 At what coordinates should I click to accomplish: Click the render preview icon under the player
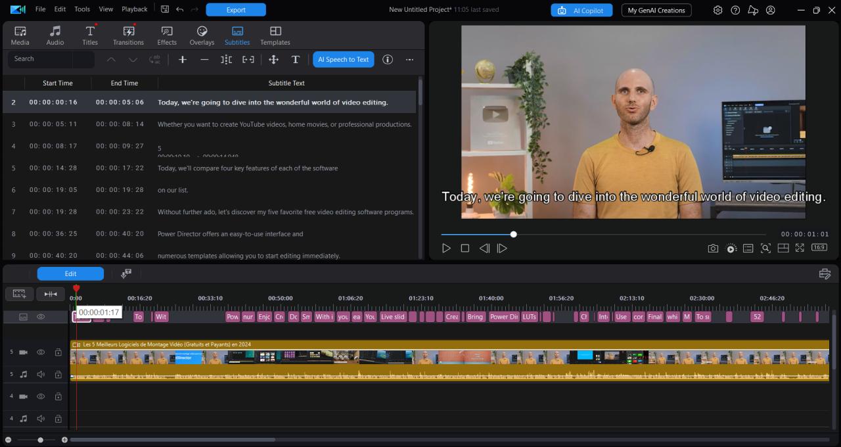[x=731, y=248]
